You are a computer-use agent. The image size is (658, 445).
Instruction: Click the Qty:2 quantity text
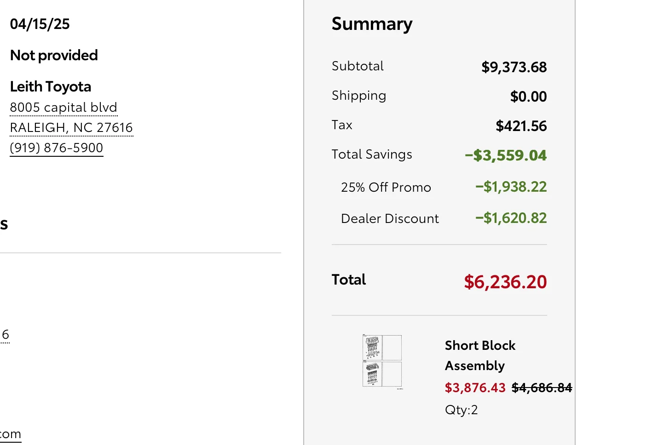pos(461,410)
